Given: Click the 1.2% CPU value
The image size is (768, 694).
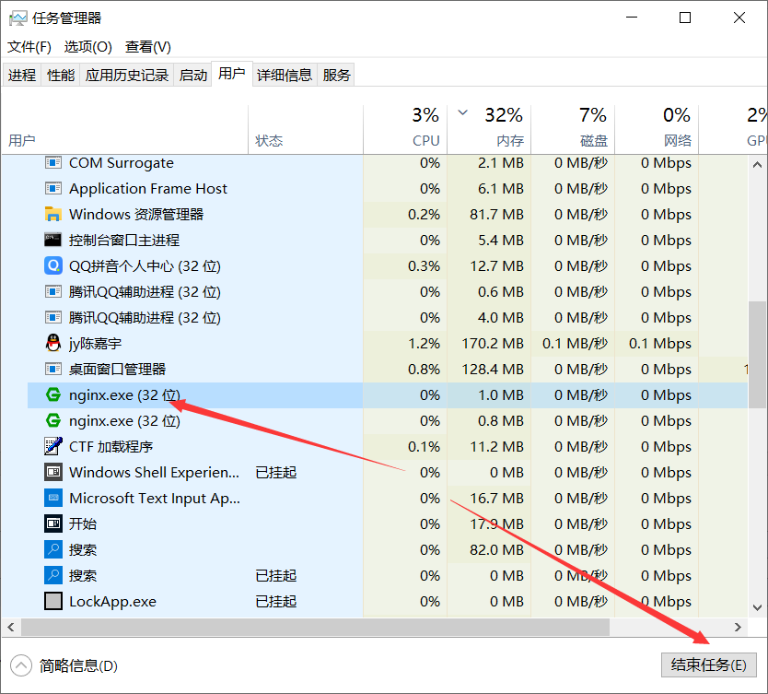Looking at the screenshot, I should (x=425, y=343).
